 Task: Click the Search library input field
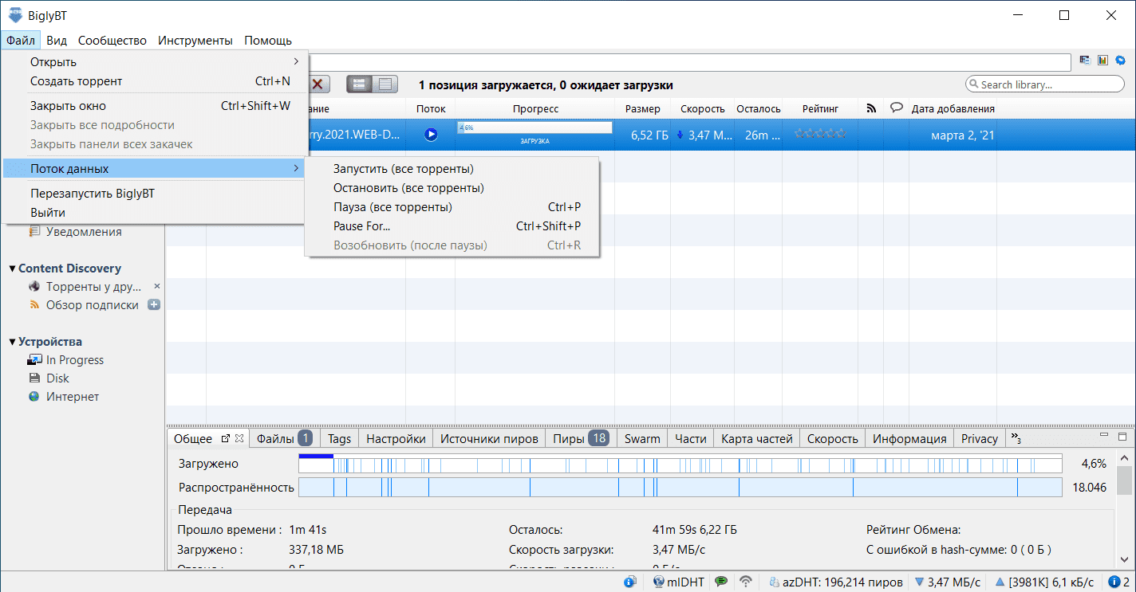(x=1044, y=84)
